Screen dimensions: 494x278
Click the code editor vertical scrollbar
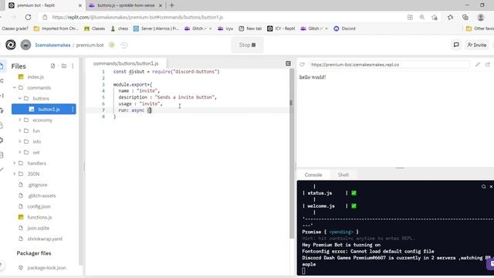(x=291, y=154)
